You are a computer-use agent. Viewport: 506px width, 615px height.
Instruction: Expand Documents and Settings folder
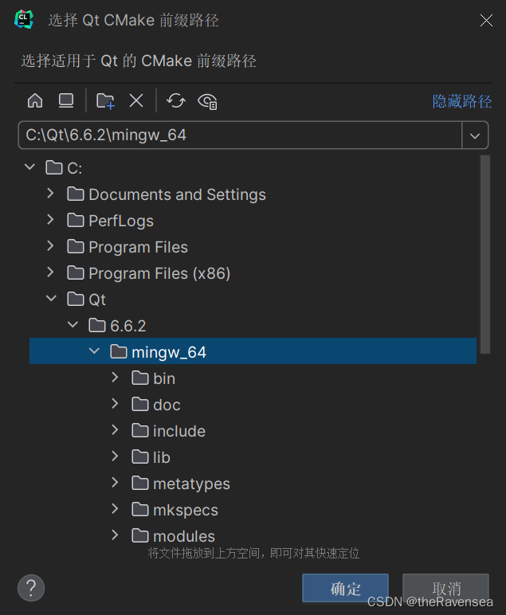pyautogui.click(x=50, y=194)
